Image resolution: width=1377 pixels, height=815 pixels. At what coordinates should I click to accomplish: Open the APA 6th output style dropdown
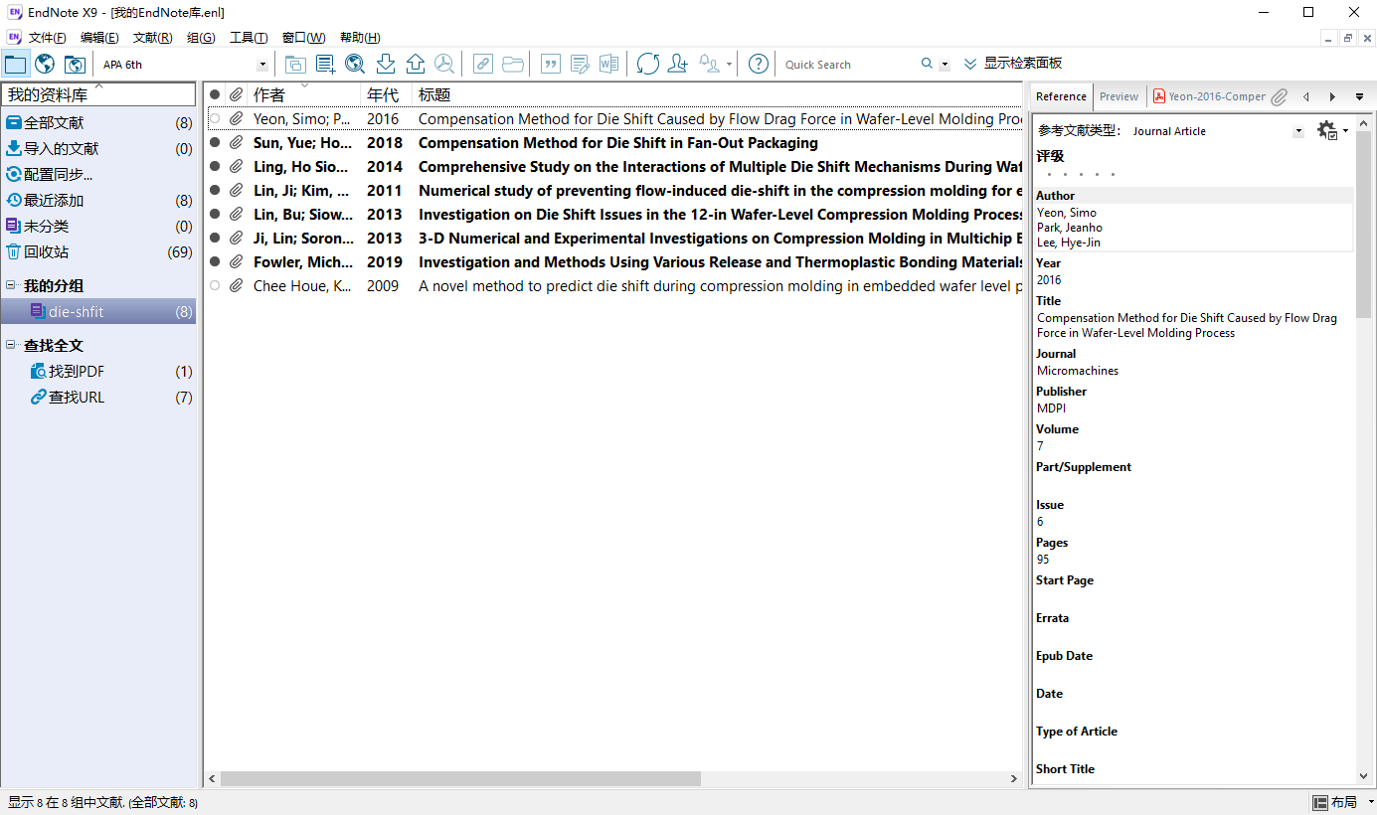click(x=262, y=65)
